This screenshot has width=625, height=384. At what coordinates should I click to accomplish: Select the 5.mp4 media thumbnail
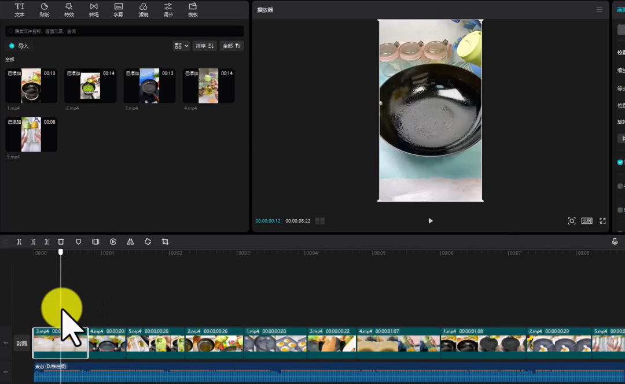click(x=31, y=134)
